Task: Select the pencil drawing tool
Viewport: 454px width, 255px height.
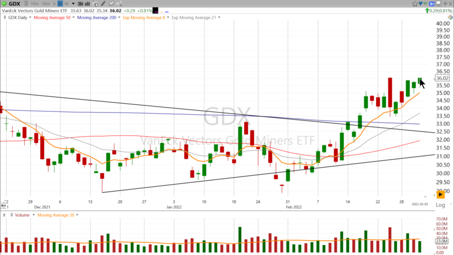Action: coord(103,4)
